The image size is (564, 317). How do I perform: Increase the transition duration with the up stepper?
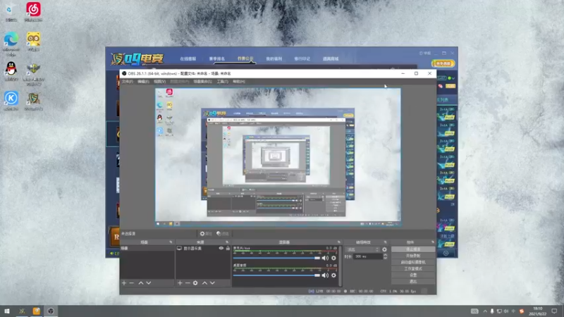[x=385, y=255]
